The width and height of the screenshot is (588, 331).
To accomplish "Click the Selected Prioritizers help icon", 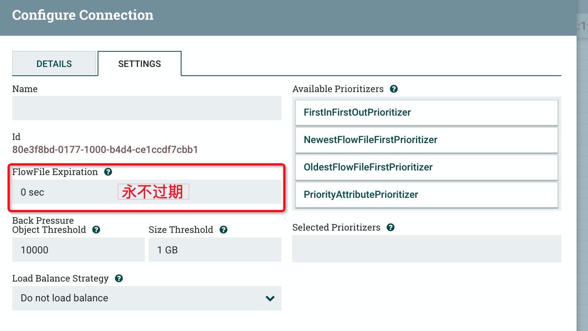I will [390, 227].
